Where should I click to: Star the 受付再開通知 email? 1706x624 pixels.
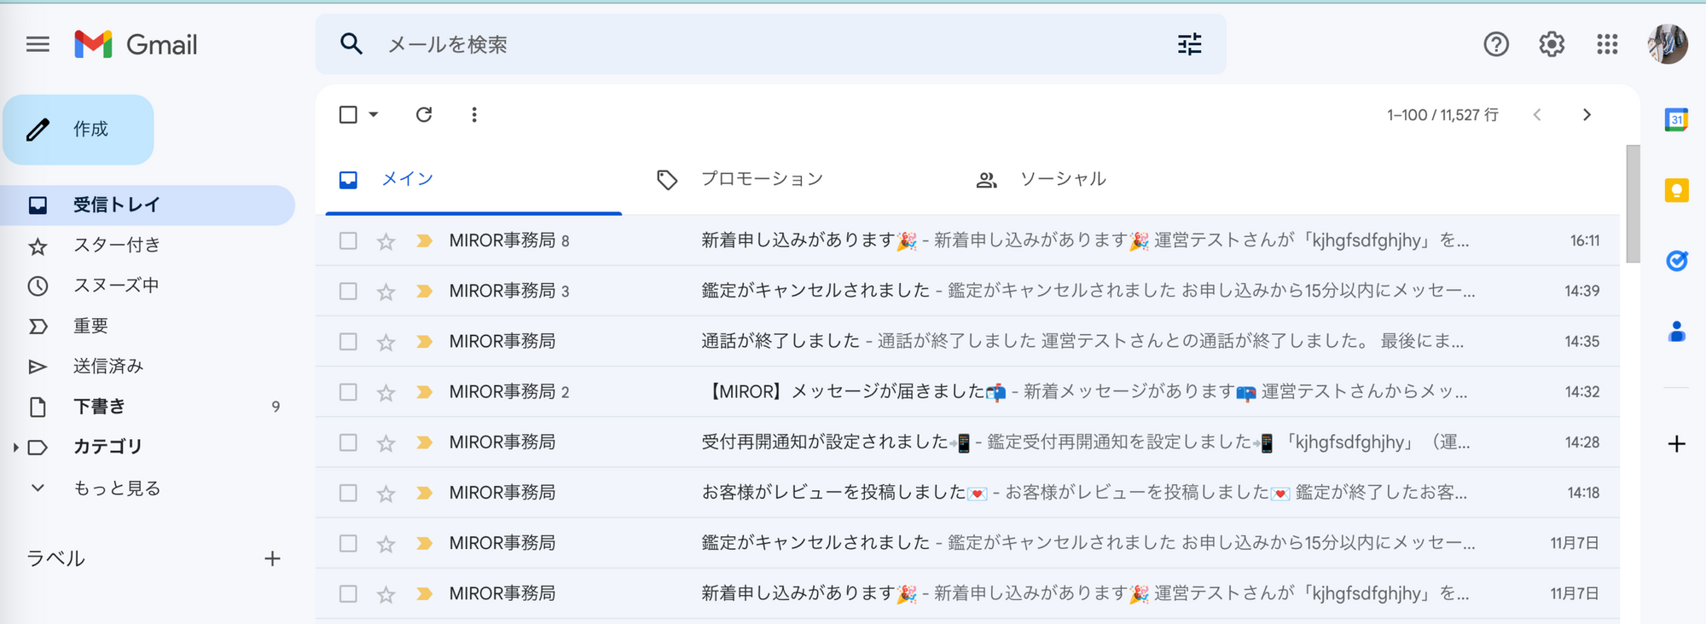[x=386, y=442]
